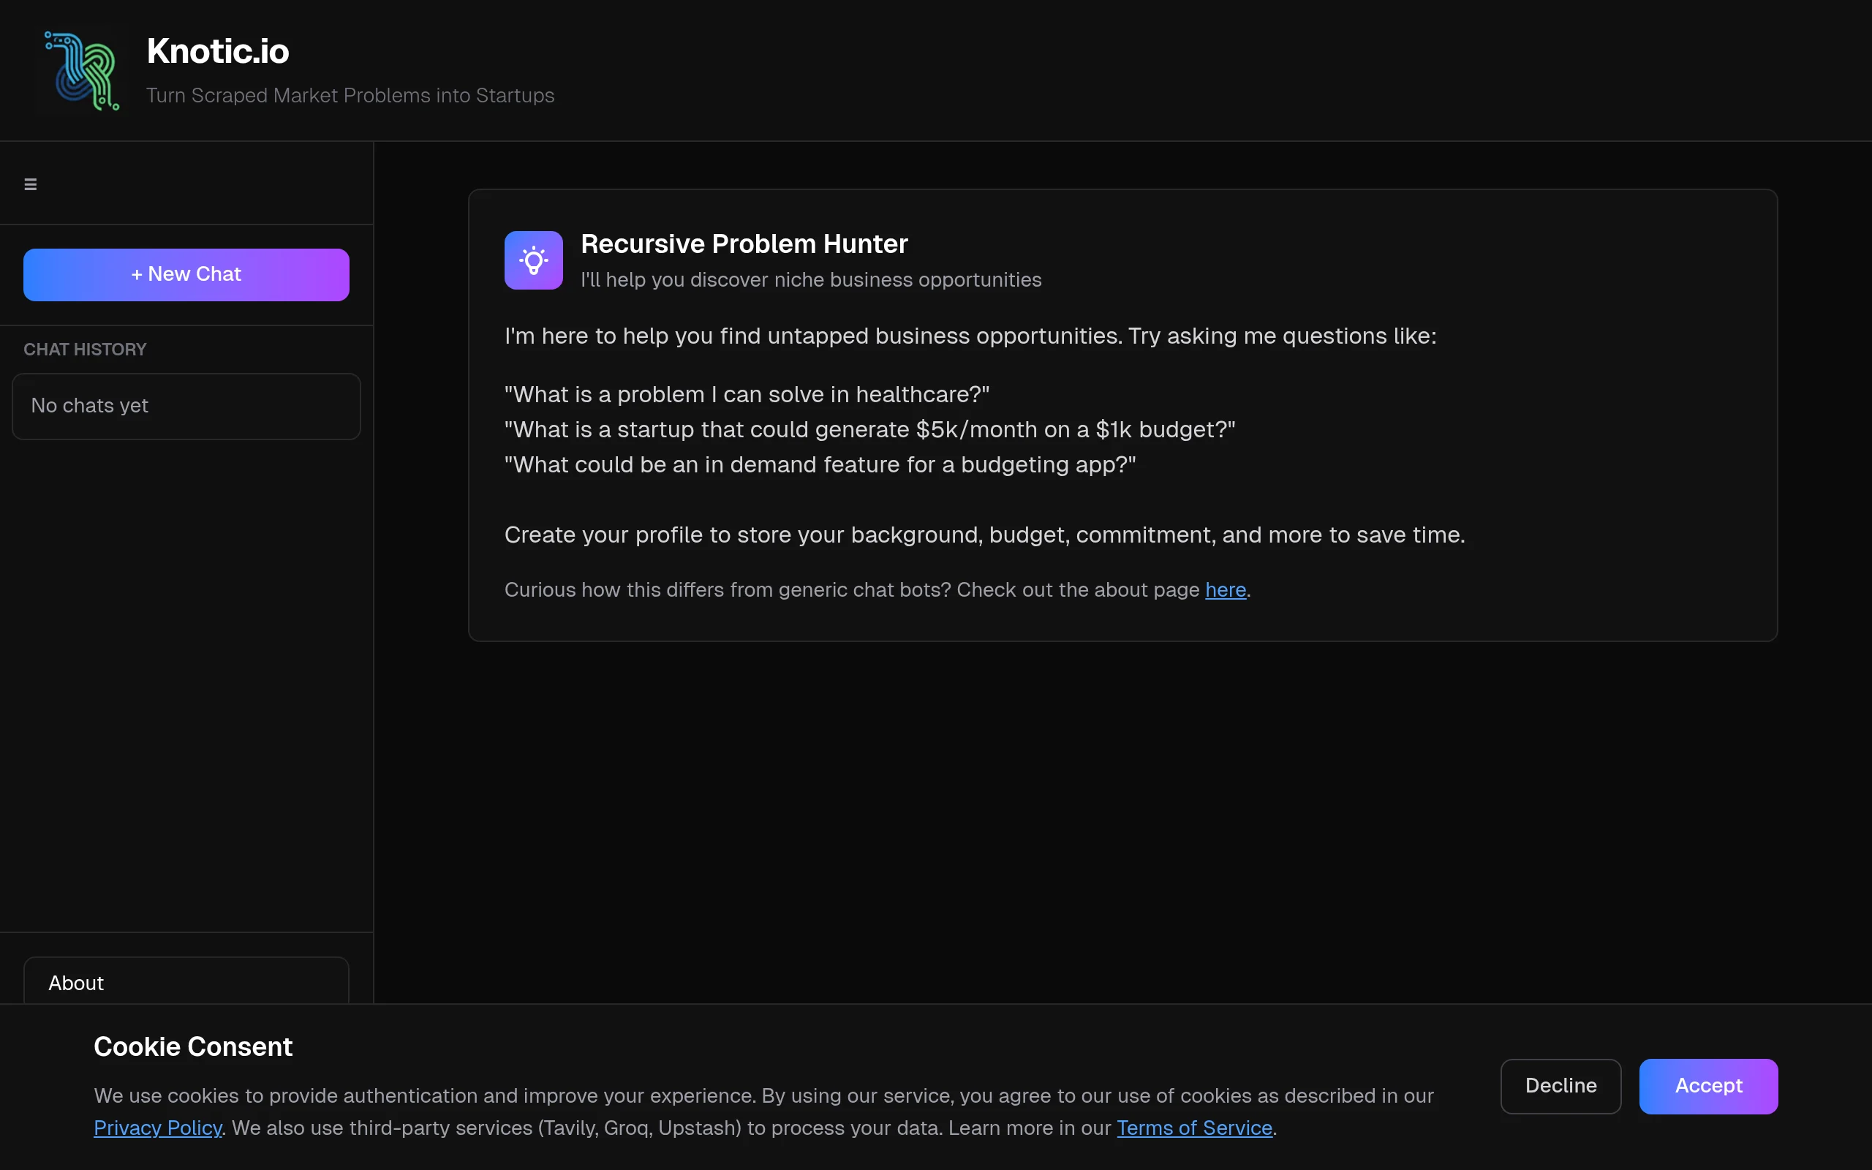Click the lightbulb Problem Hunter icon
Image resolution: width=1872 pixels, height=1170 pixels.
[x=533, y=261]
